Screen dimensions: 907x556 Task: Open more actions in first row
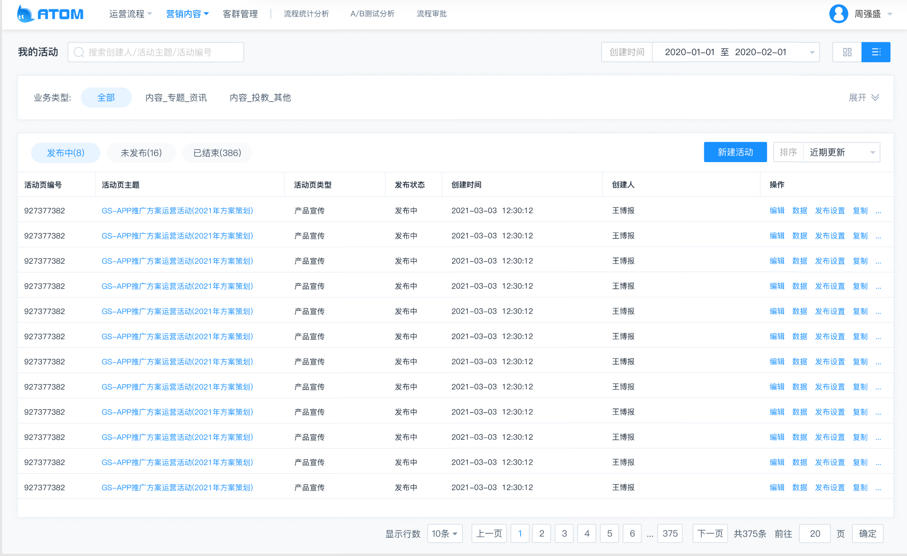(x=878, y=211)
